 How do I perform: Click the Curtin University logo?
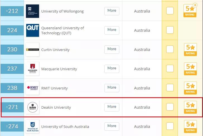(32, 50)
